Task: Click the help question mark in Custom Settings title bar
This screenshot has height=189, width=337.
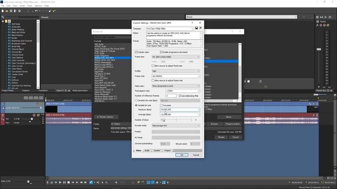Action: tap(192, 23)
